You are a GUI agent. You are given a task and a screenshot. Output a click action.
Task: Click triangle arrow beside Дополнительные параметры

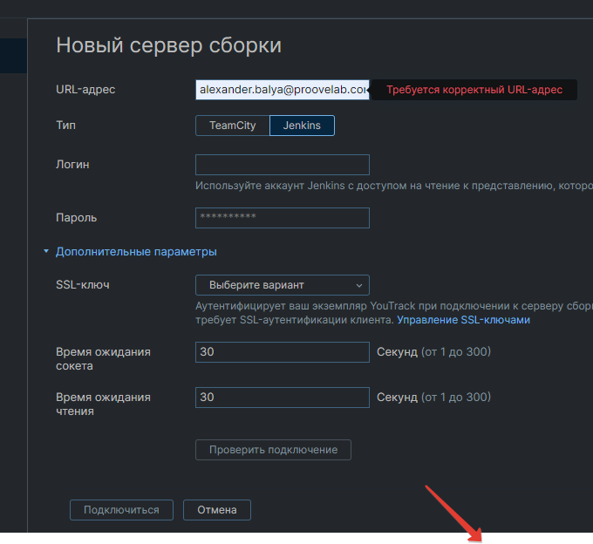point(46,252)
